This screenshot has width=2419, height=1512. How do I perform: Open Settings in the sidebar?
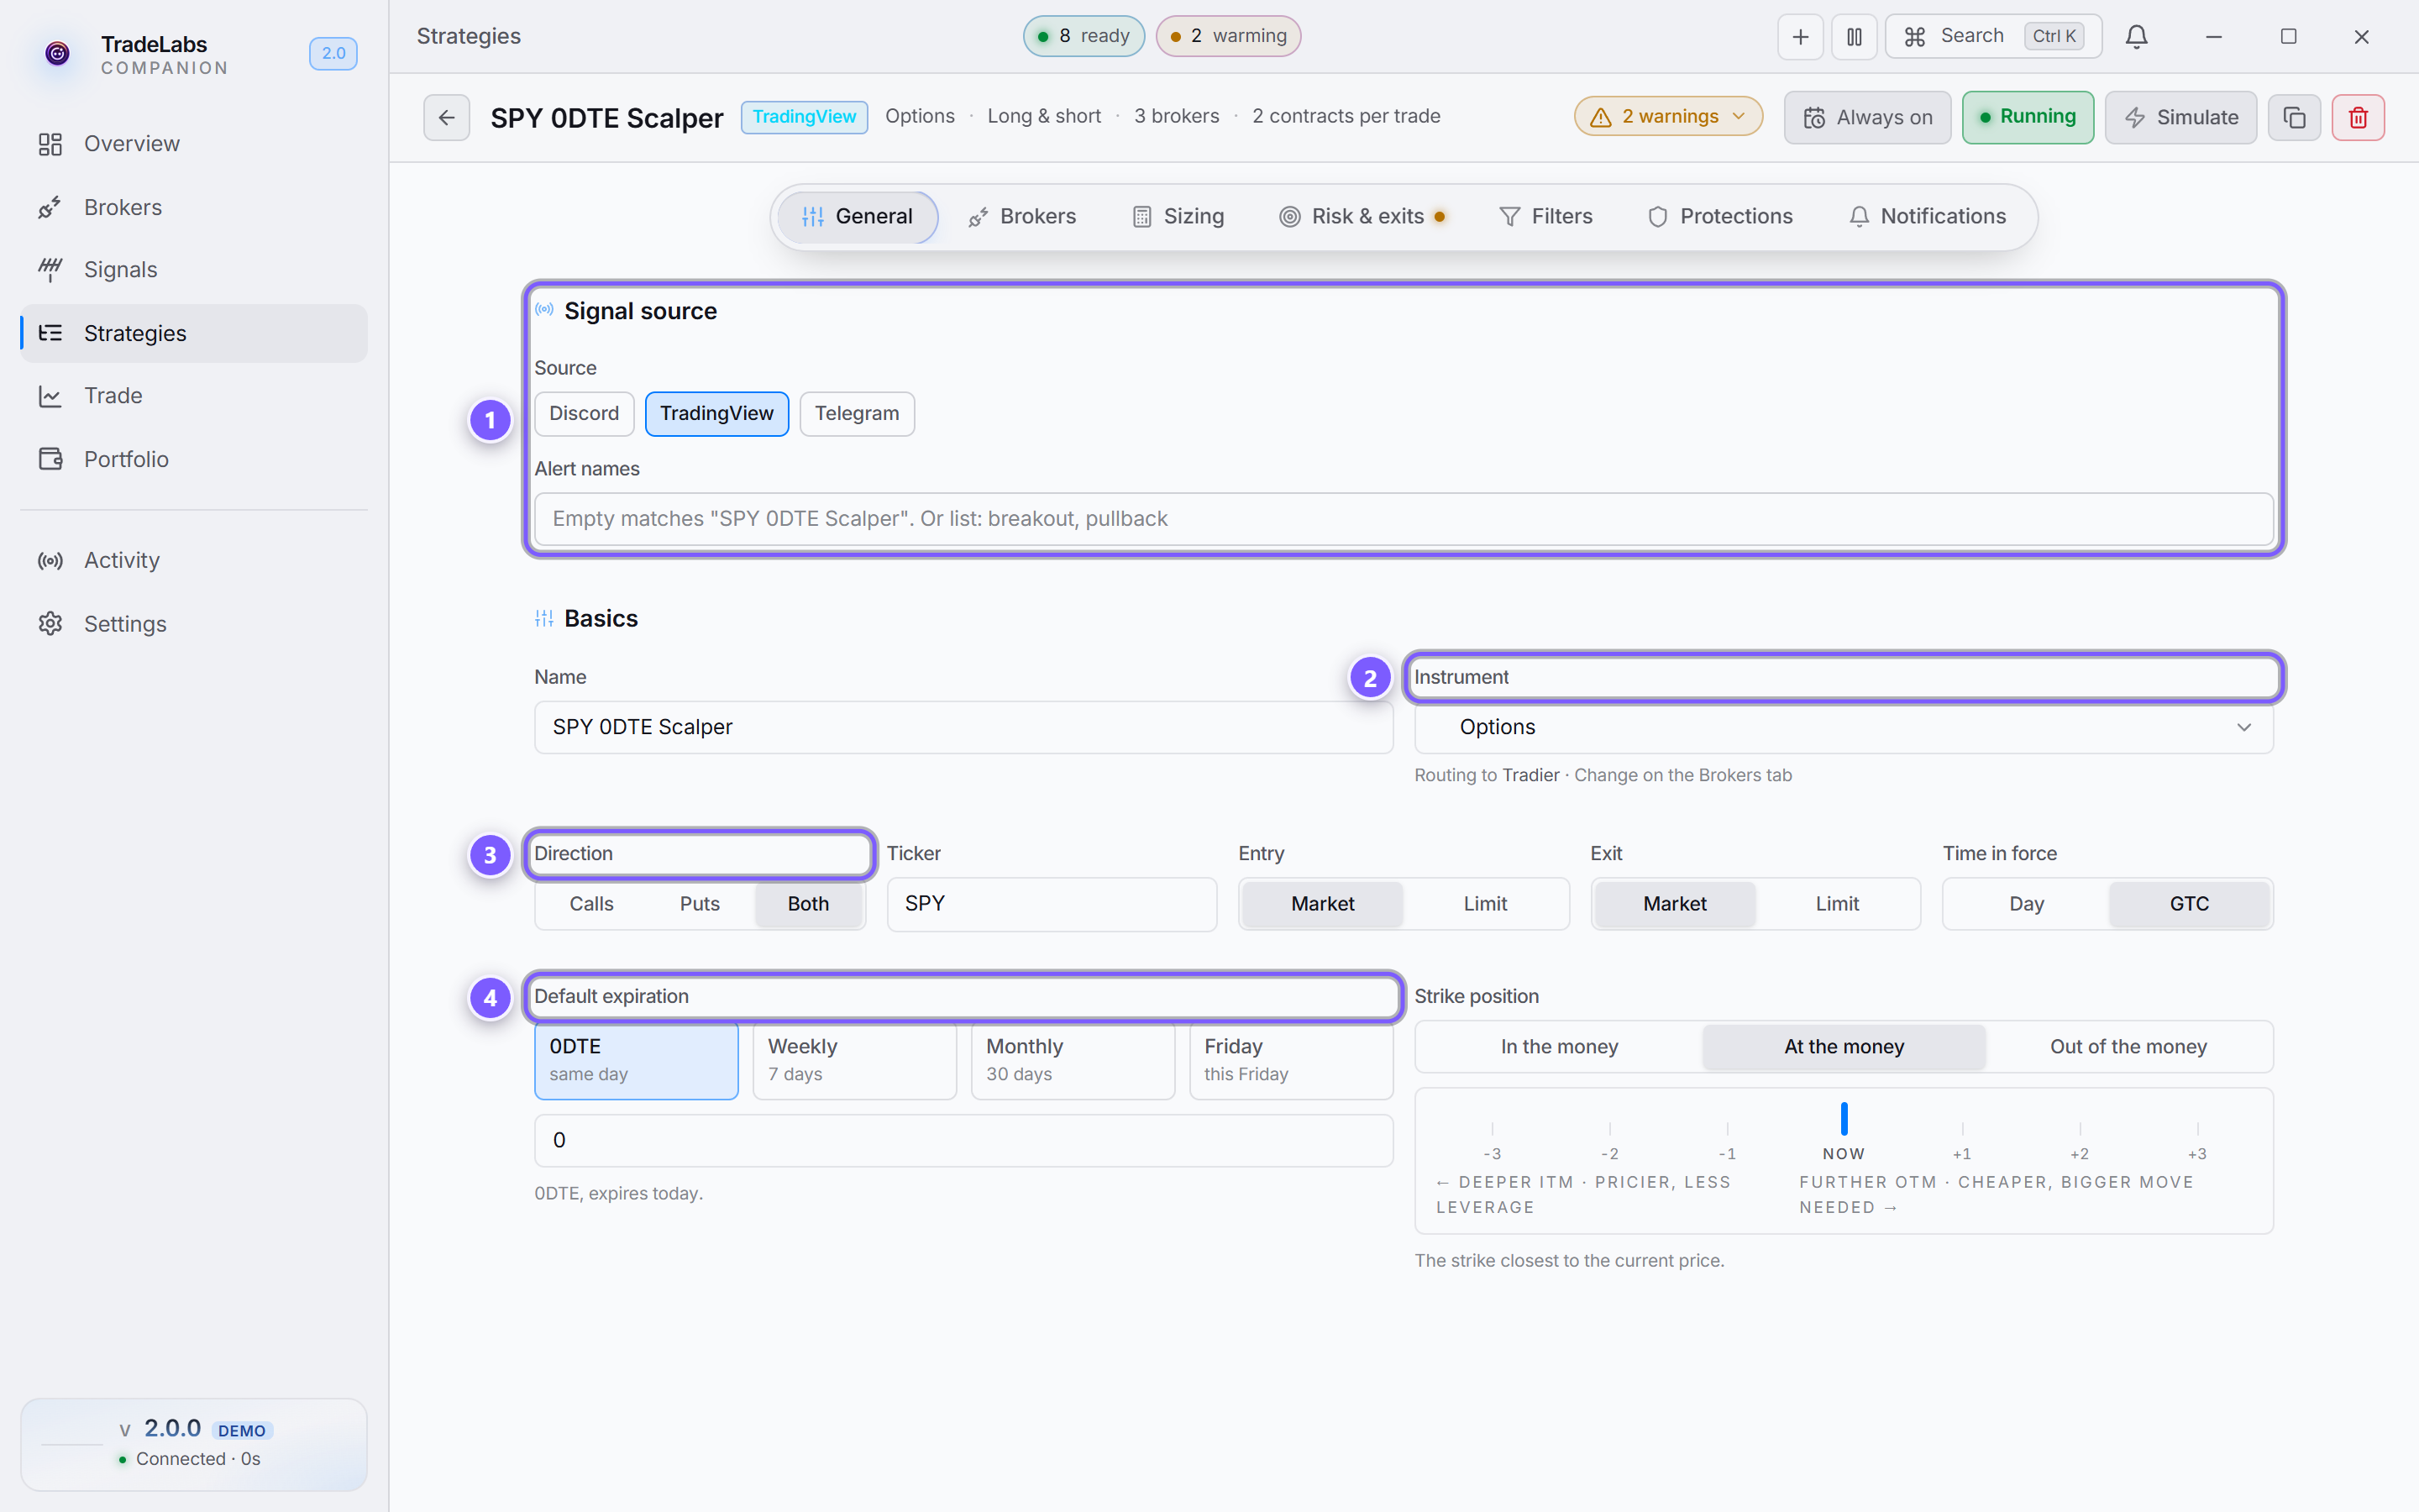coord(194,623)
